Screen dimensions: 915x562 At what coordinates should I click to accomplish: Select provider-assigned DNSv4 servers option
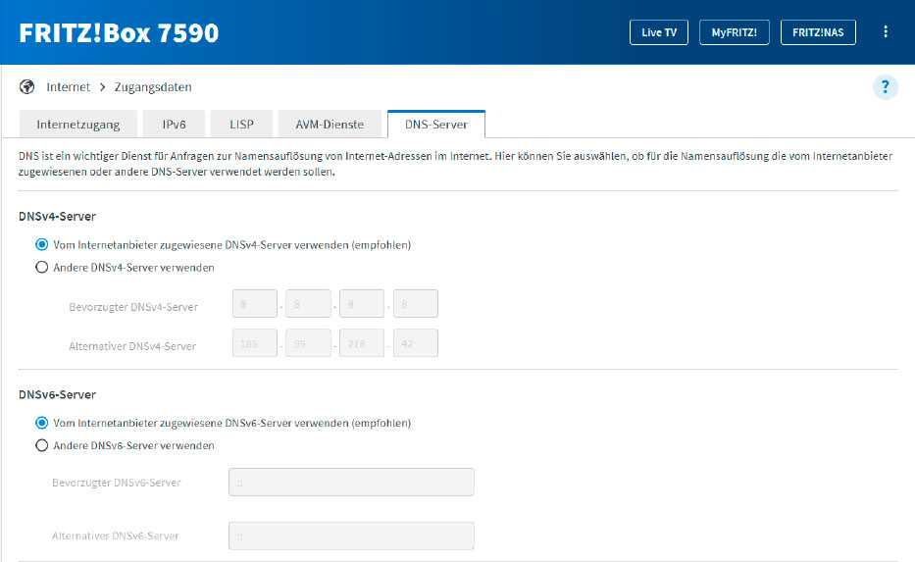pyautogui.click(x=42, y=244)
